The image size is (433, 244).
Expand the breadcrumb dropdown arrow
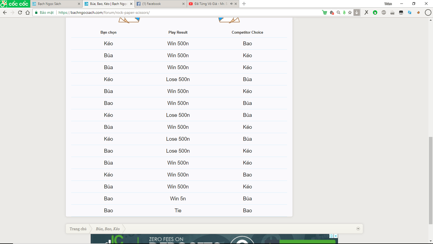(x=358, y=229)
